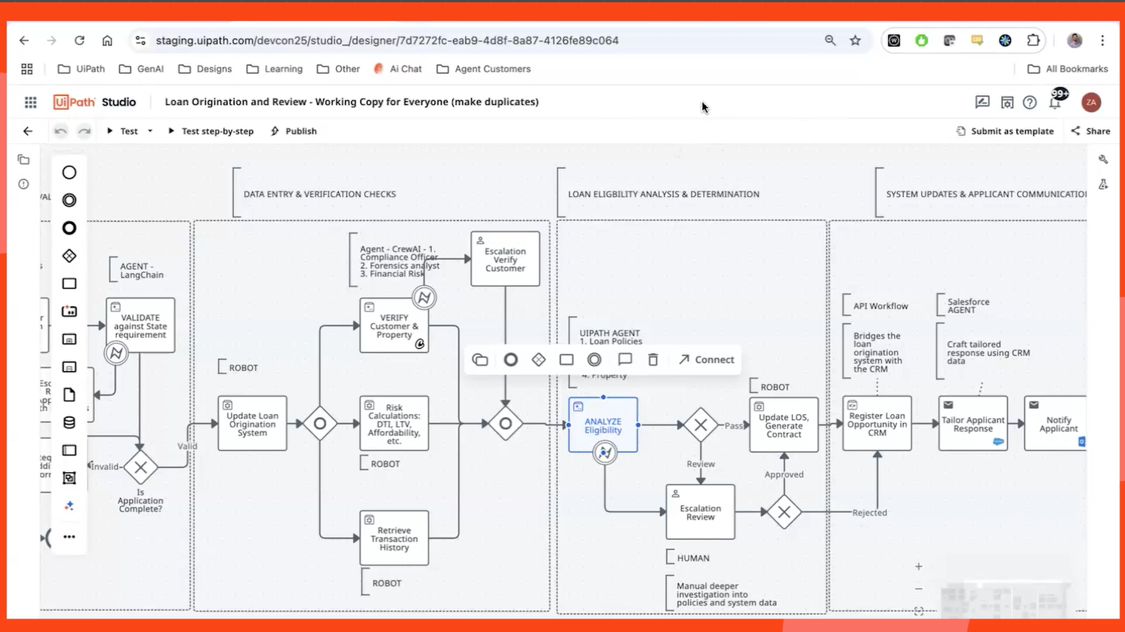Open the Test options dropdown arrow
The width and height of the screenshot is (1125, 632).
click(x=150, y=131)
